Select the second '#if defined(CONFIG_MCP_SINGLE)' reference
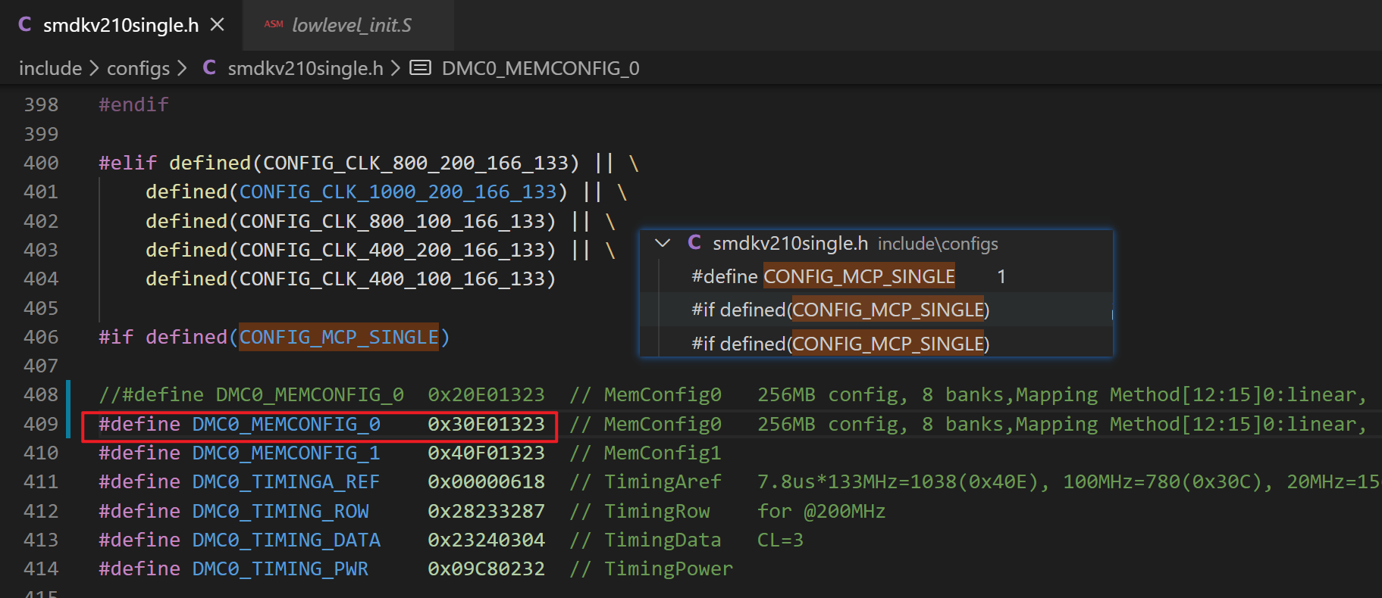The image size is (1382, 598). point(876,310)
